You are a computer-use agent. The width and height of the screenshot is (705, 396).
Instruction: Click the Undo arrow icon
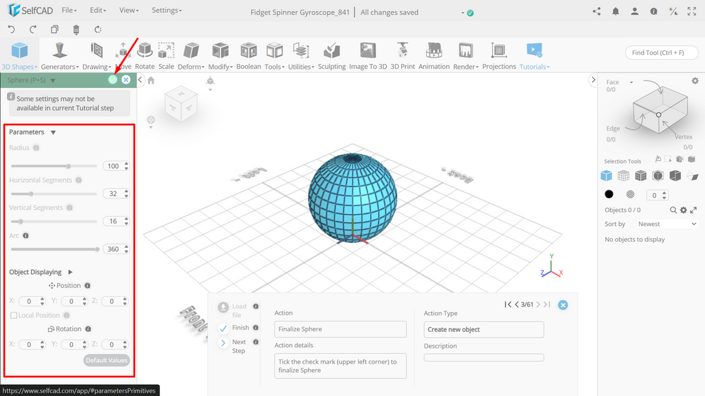pos(11,29)
